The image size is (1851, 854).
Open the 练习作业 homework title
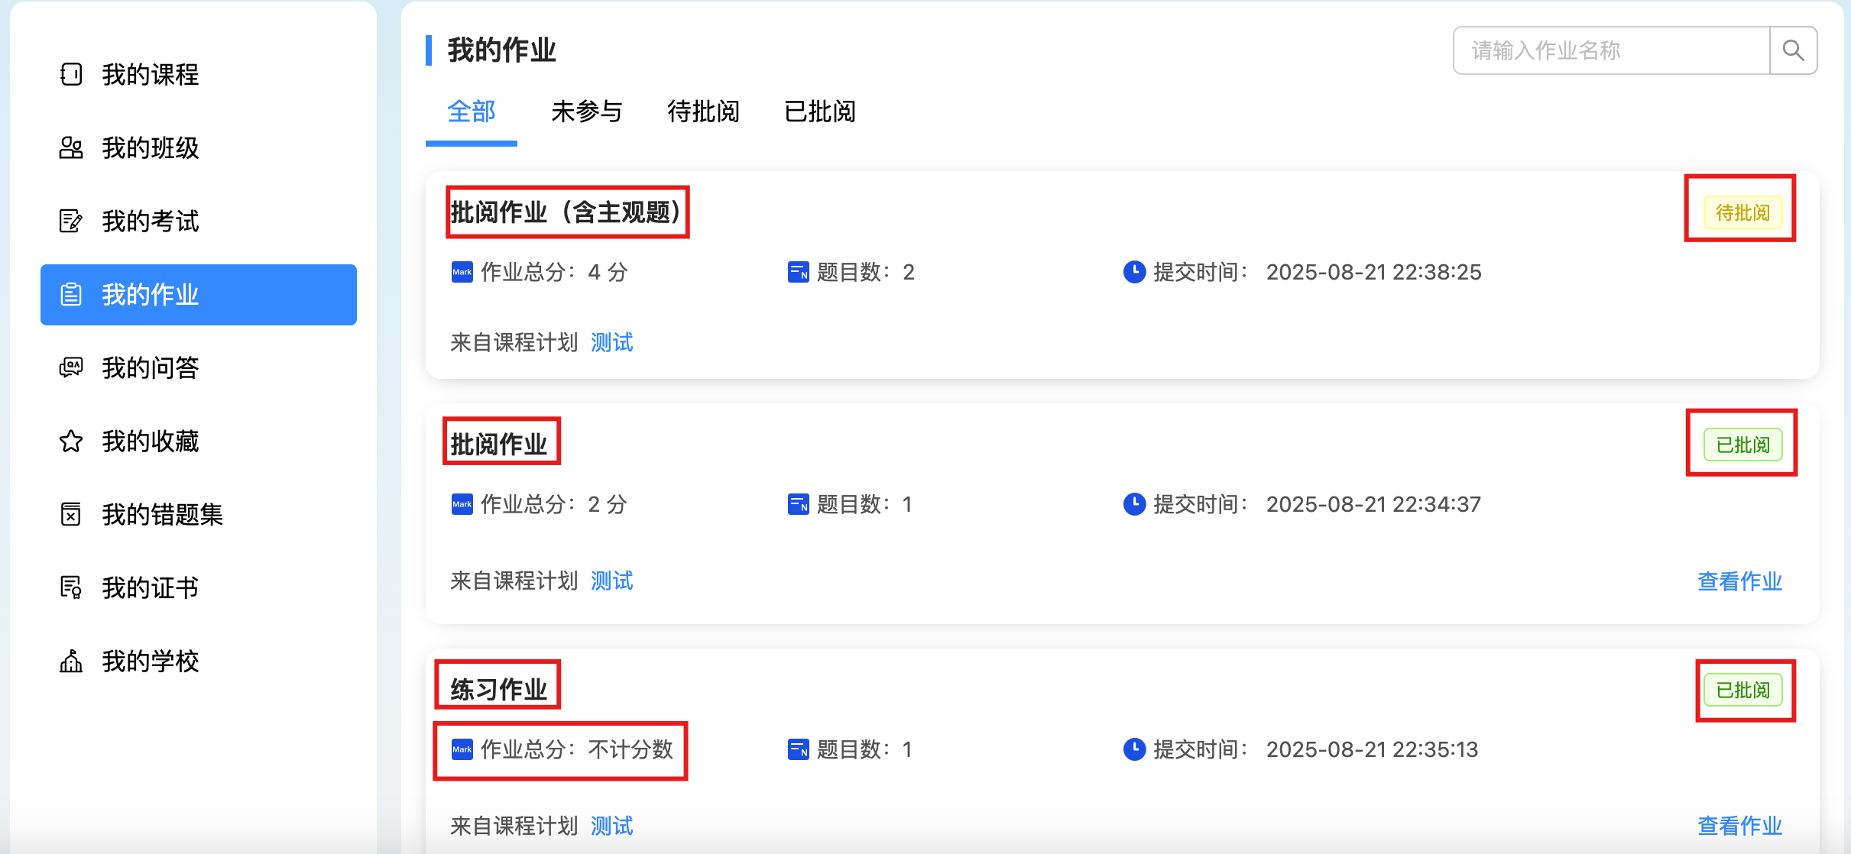498,689
